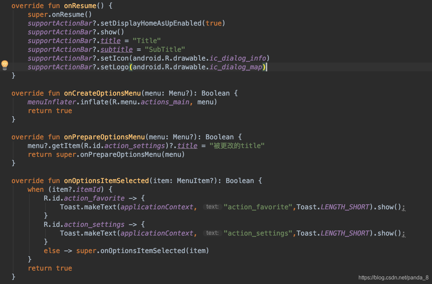Click ic_dialog_map drawable reference
The height and width of the screenshot is (284, 432).
[x=236, y=67]
